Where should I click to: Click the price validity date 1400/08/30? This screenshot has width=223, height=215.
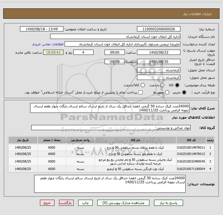pyautogui.click(x=159, y=61)
